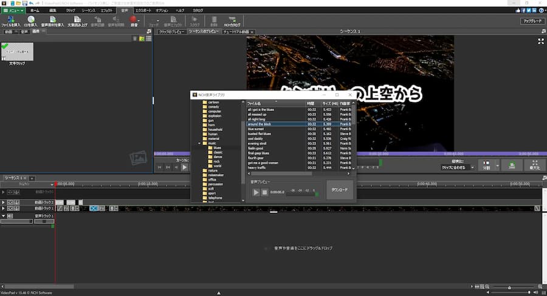Open the NCHカタログ toolbar icon

click(232, 19)
